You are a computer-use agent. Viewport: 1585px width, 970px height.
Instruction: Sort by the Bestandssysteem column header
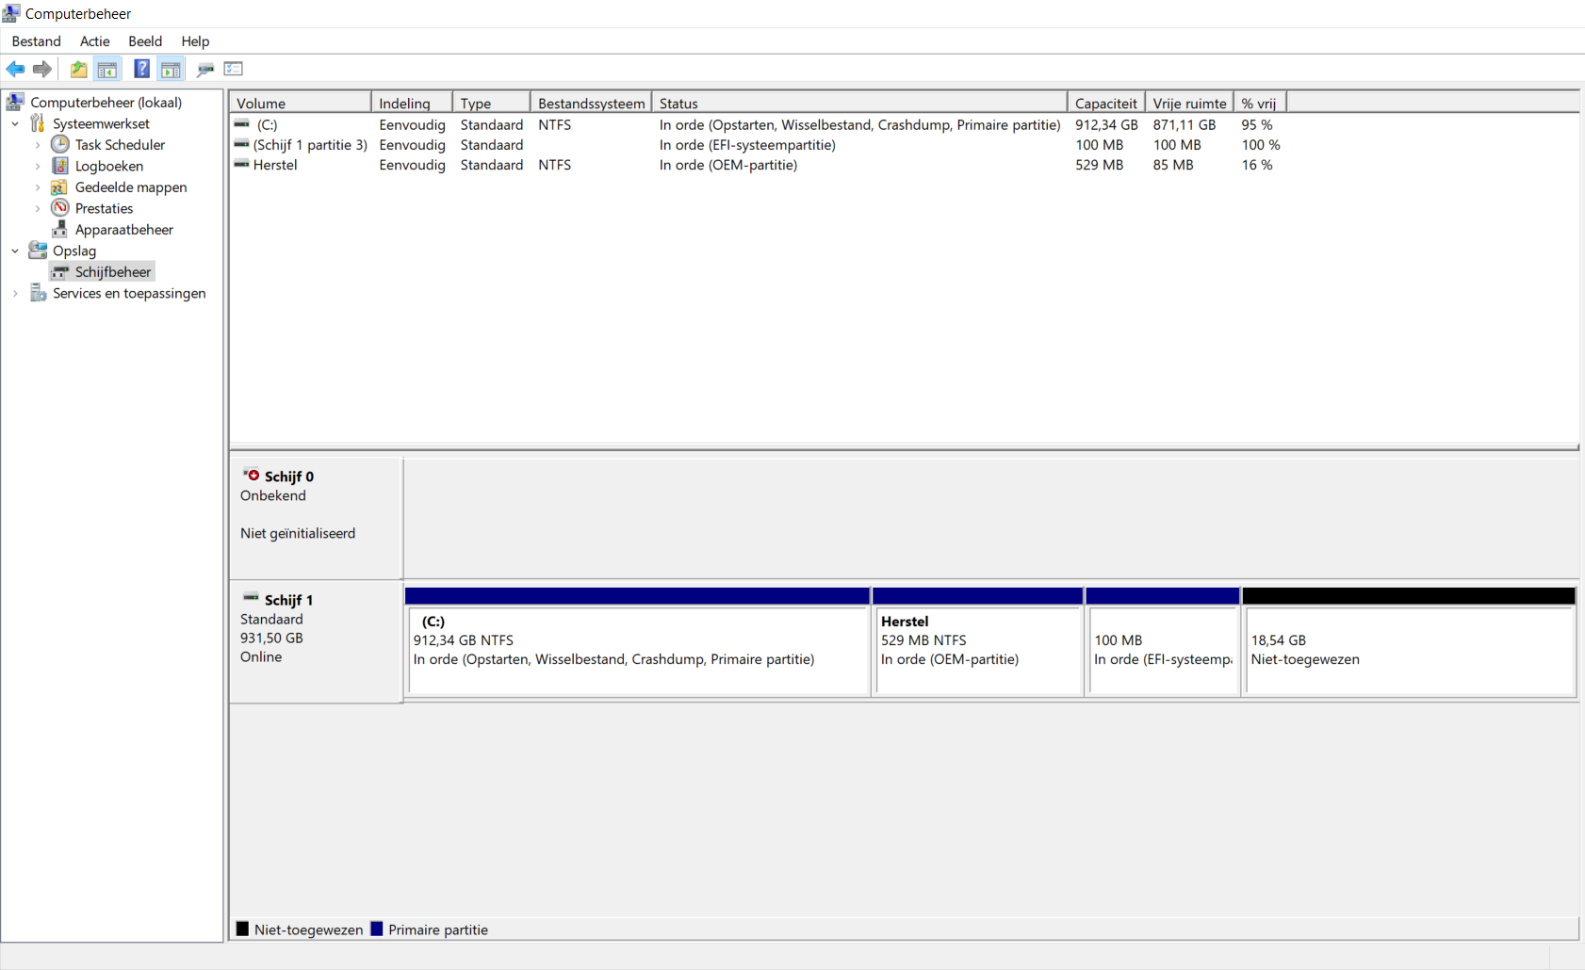pyautogui.click(x=591, y=103)
